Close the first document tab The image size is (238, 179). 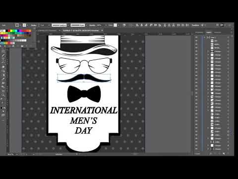pos(59,30)
